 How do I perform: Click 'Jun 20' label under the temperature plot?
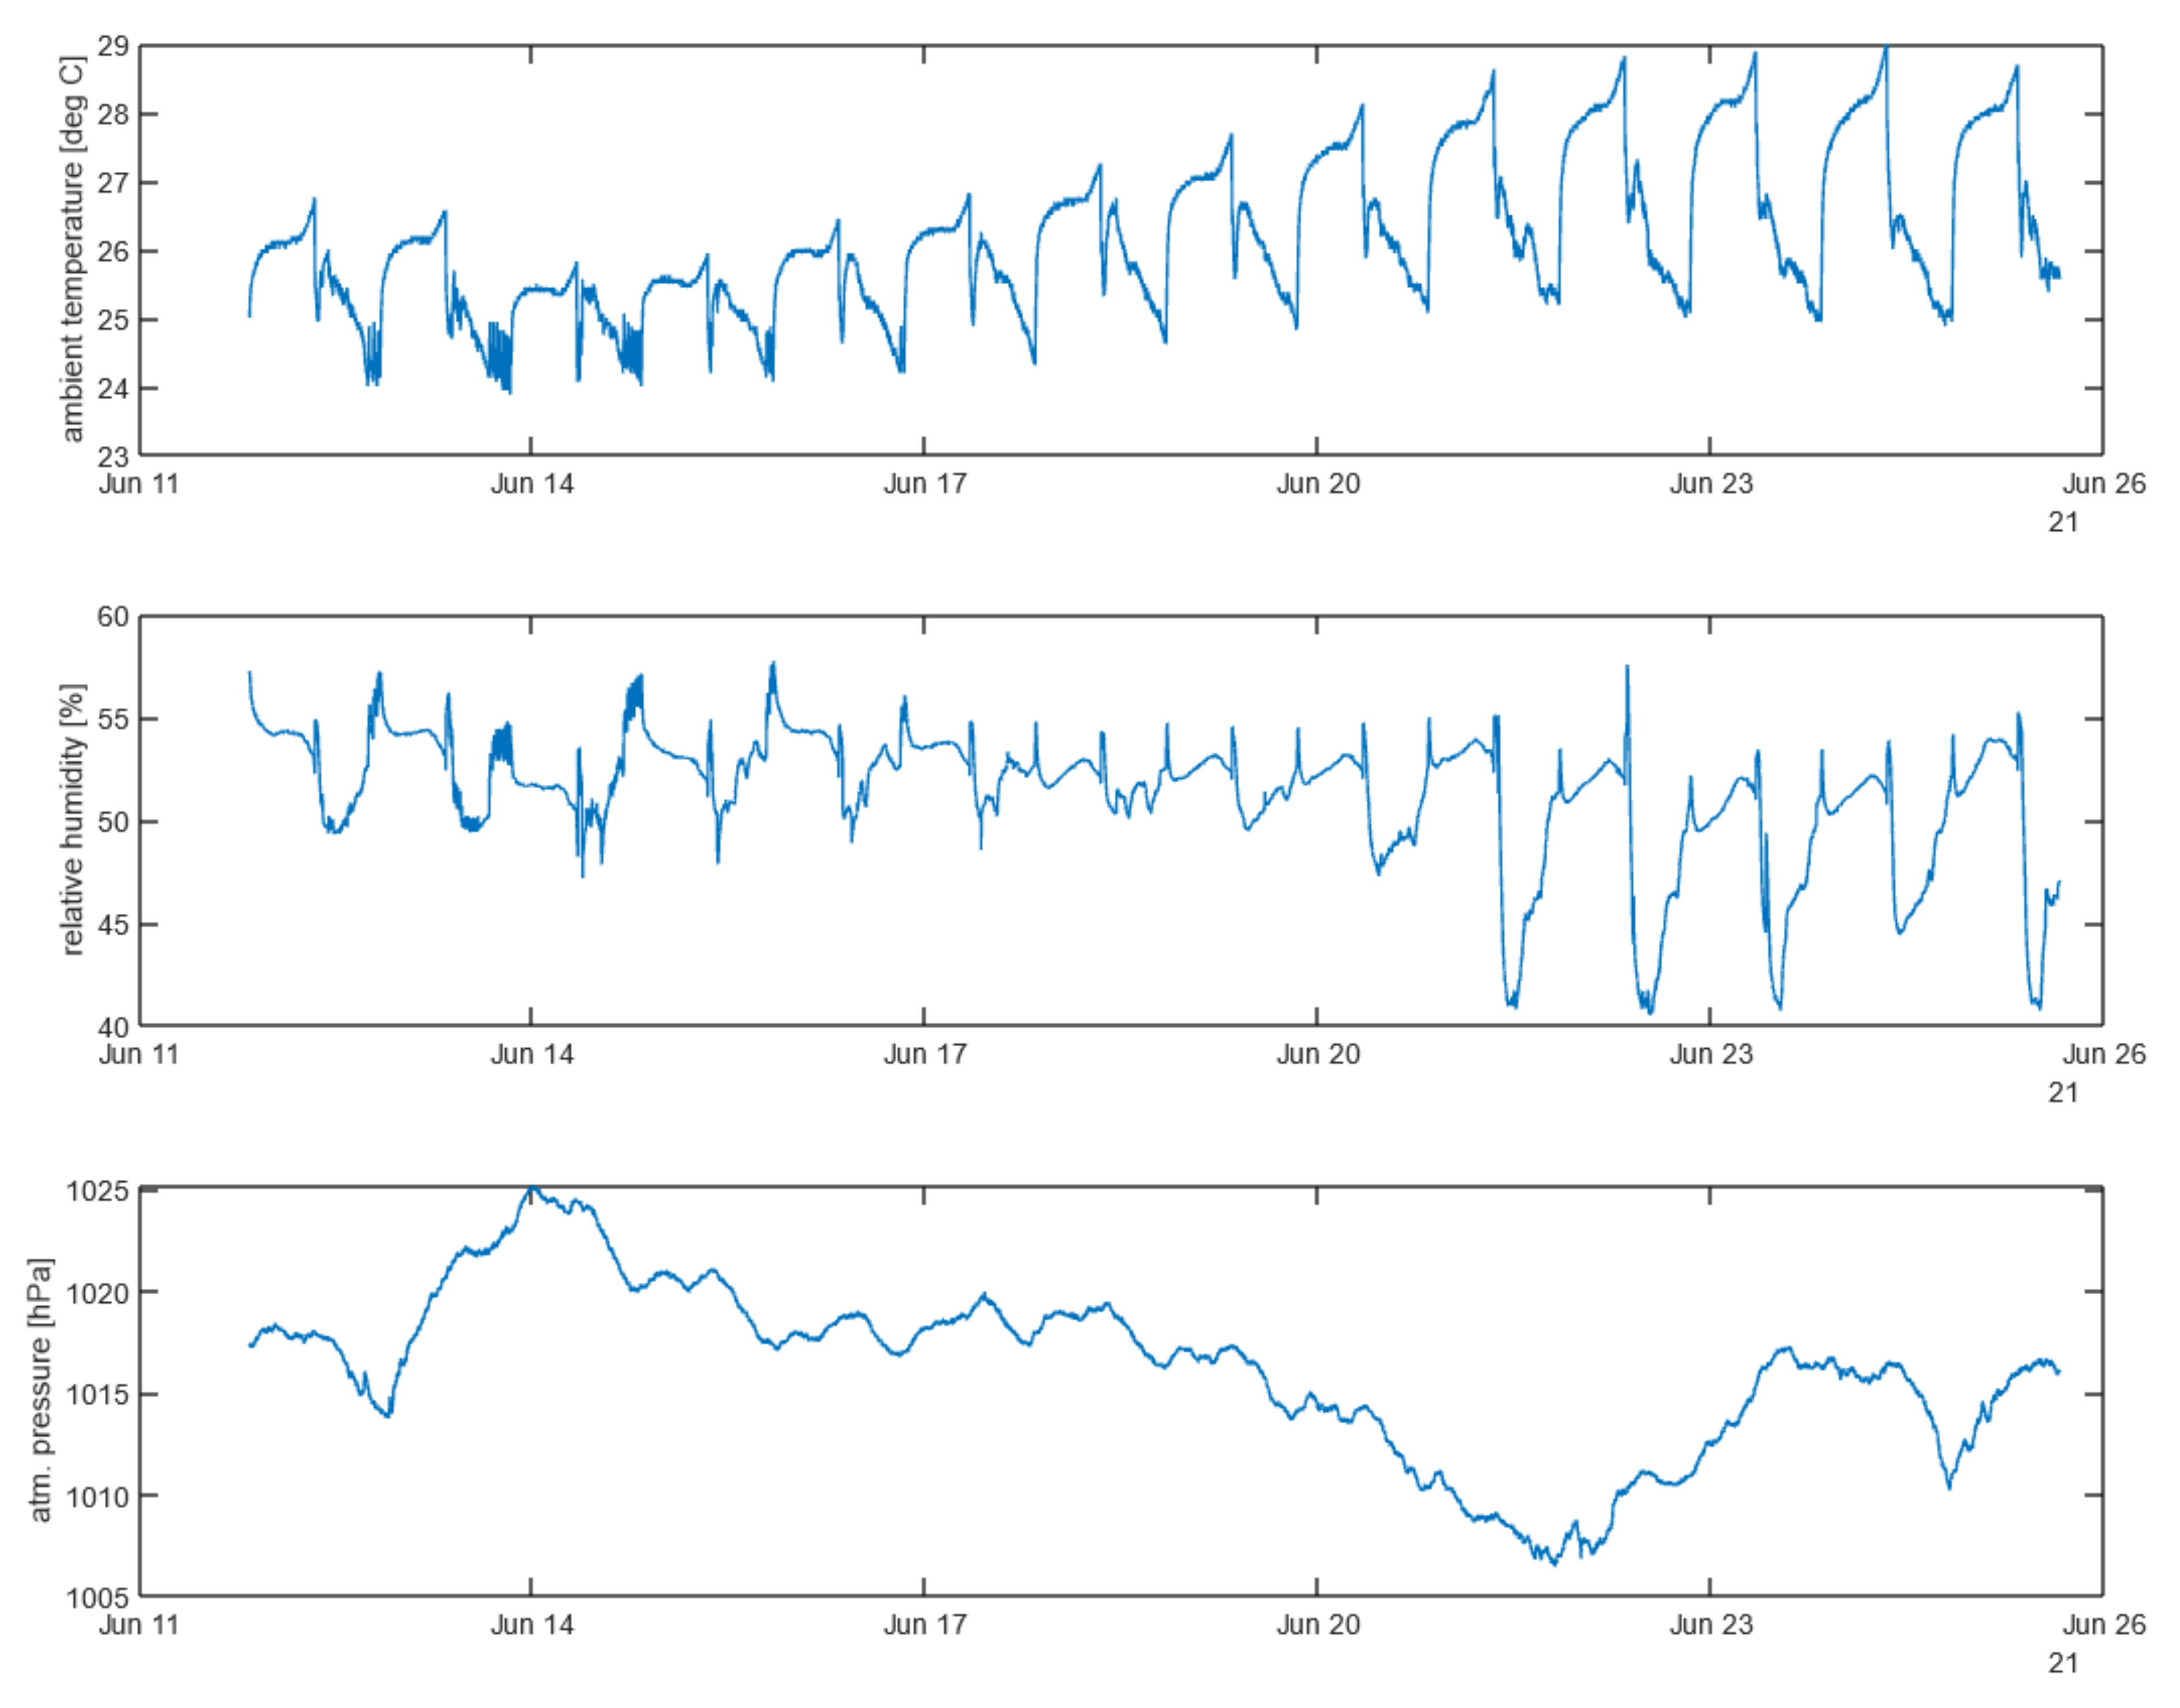1318,484
